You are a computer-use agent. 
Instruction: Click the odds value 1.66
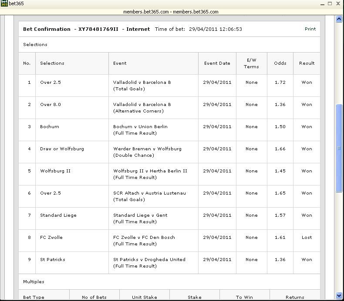click(x=280, y=149)
